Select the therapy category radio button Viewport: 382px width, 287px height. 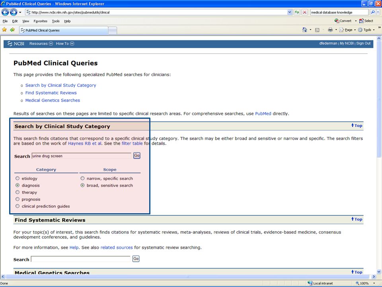pyautogui.click(x=17, y=192)
